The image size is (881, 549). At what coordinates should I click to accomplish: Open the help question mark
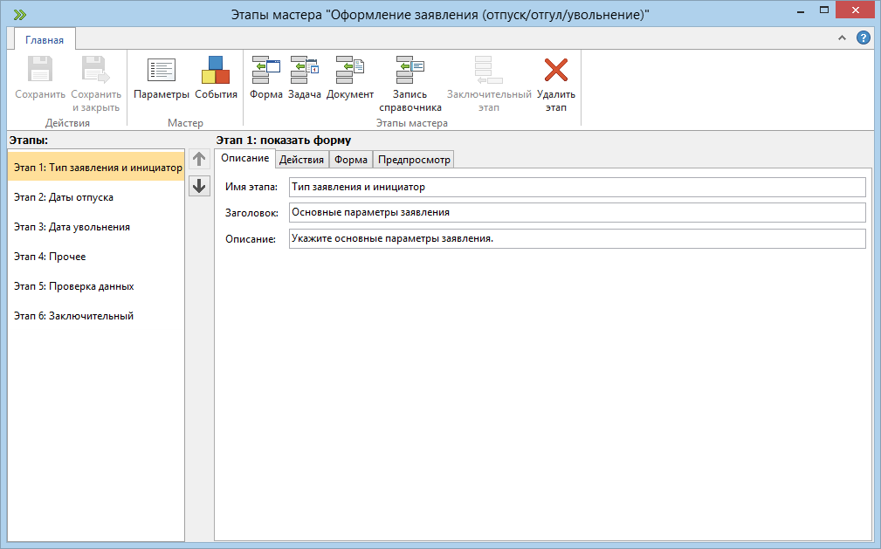click(x=863, y=38)
